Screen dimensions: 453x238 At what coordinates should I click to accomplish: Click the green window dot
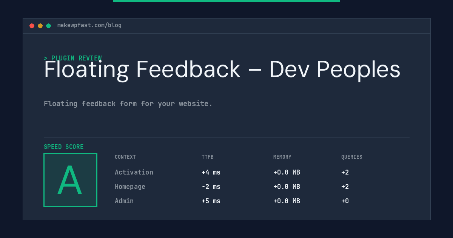[48, 26]
